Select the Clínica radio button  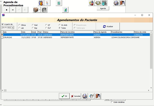click(x=19, y=25)
